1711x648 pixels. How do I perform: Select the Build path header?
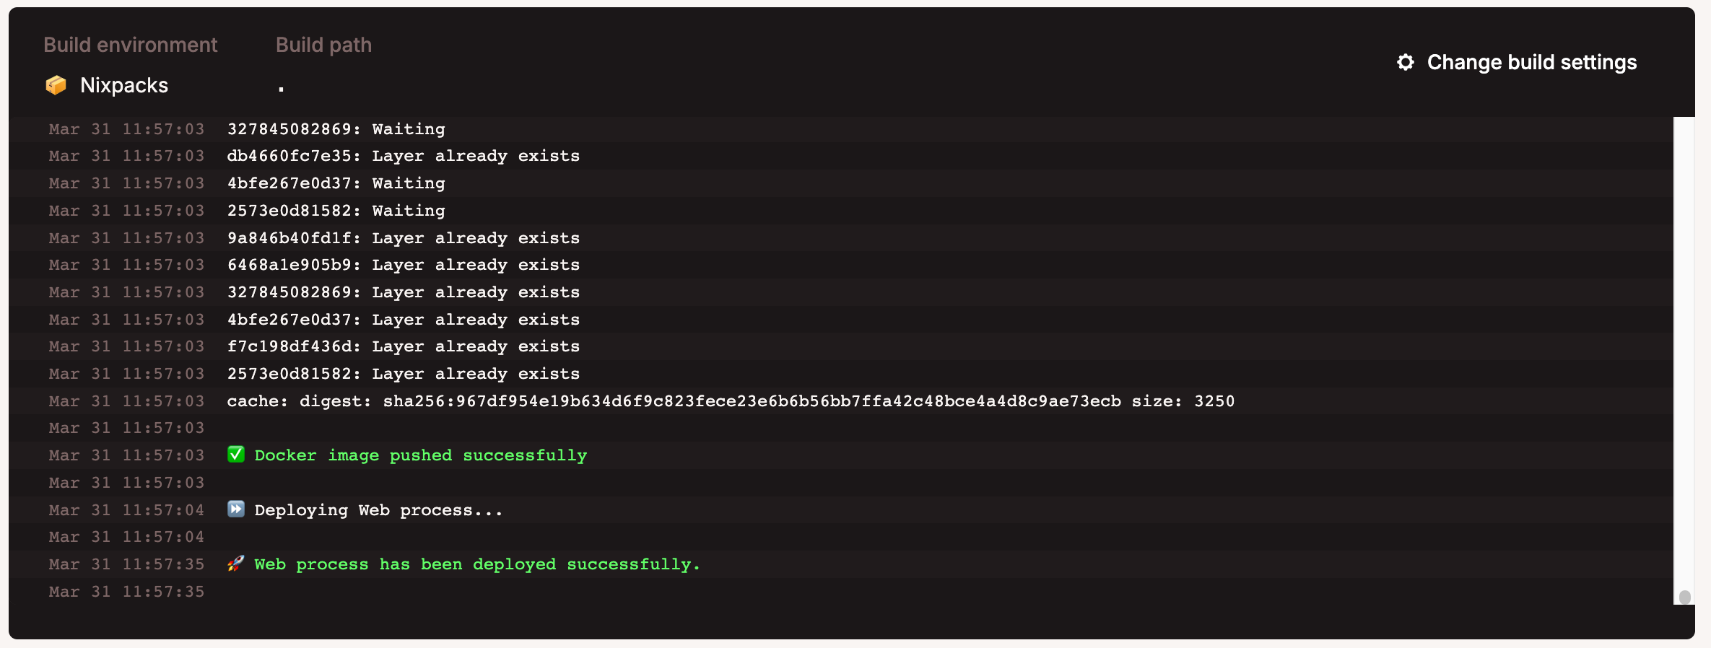click(x=323, y=44)
